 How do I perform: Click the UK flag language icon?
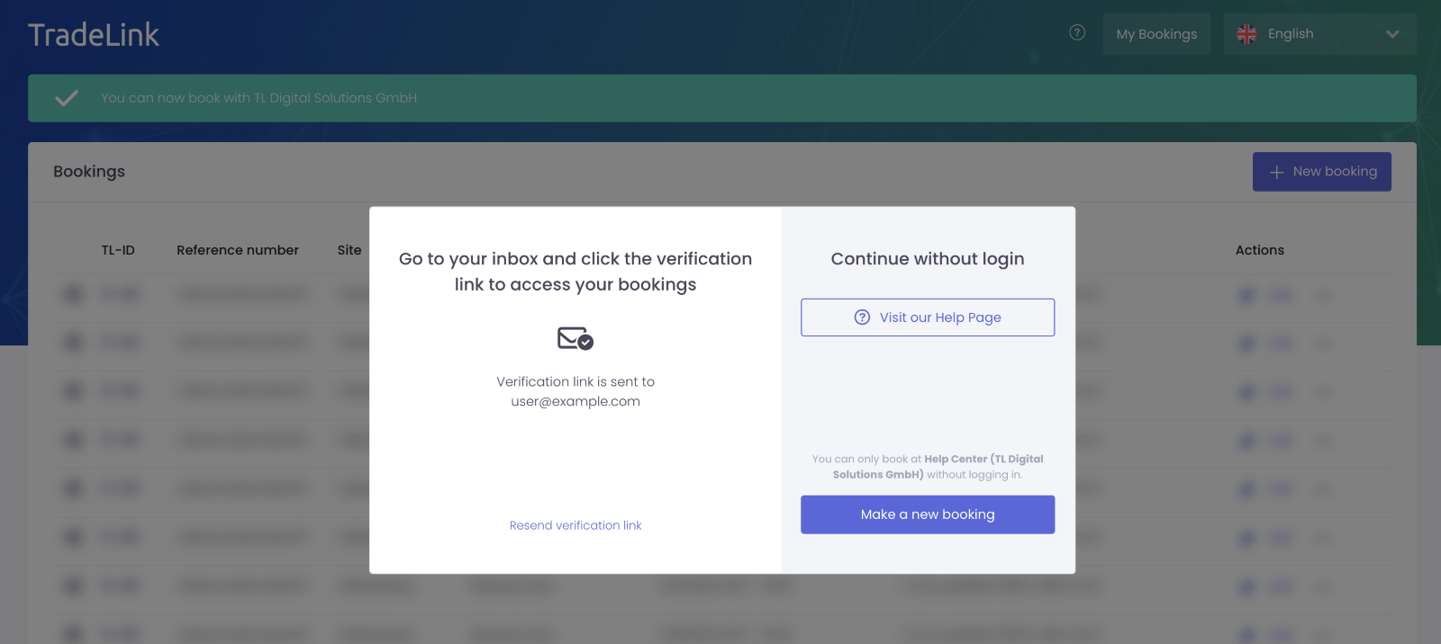point(1246,34)
